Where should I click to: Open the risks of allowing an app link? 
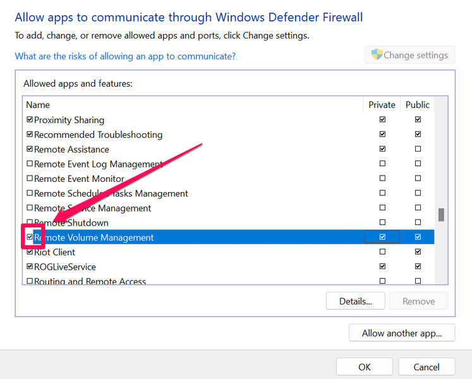tap(125, 56)
